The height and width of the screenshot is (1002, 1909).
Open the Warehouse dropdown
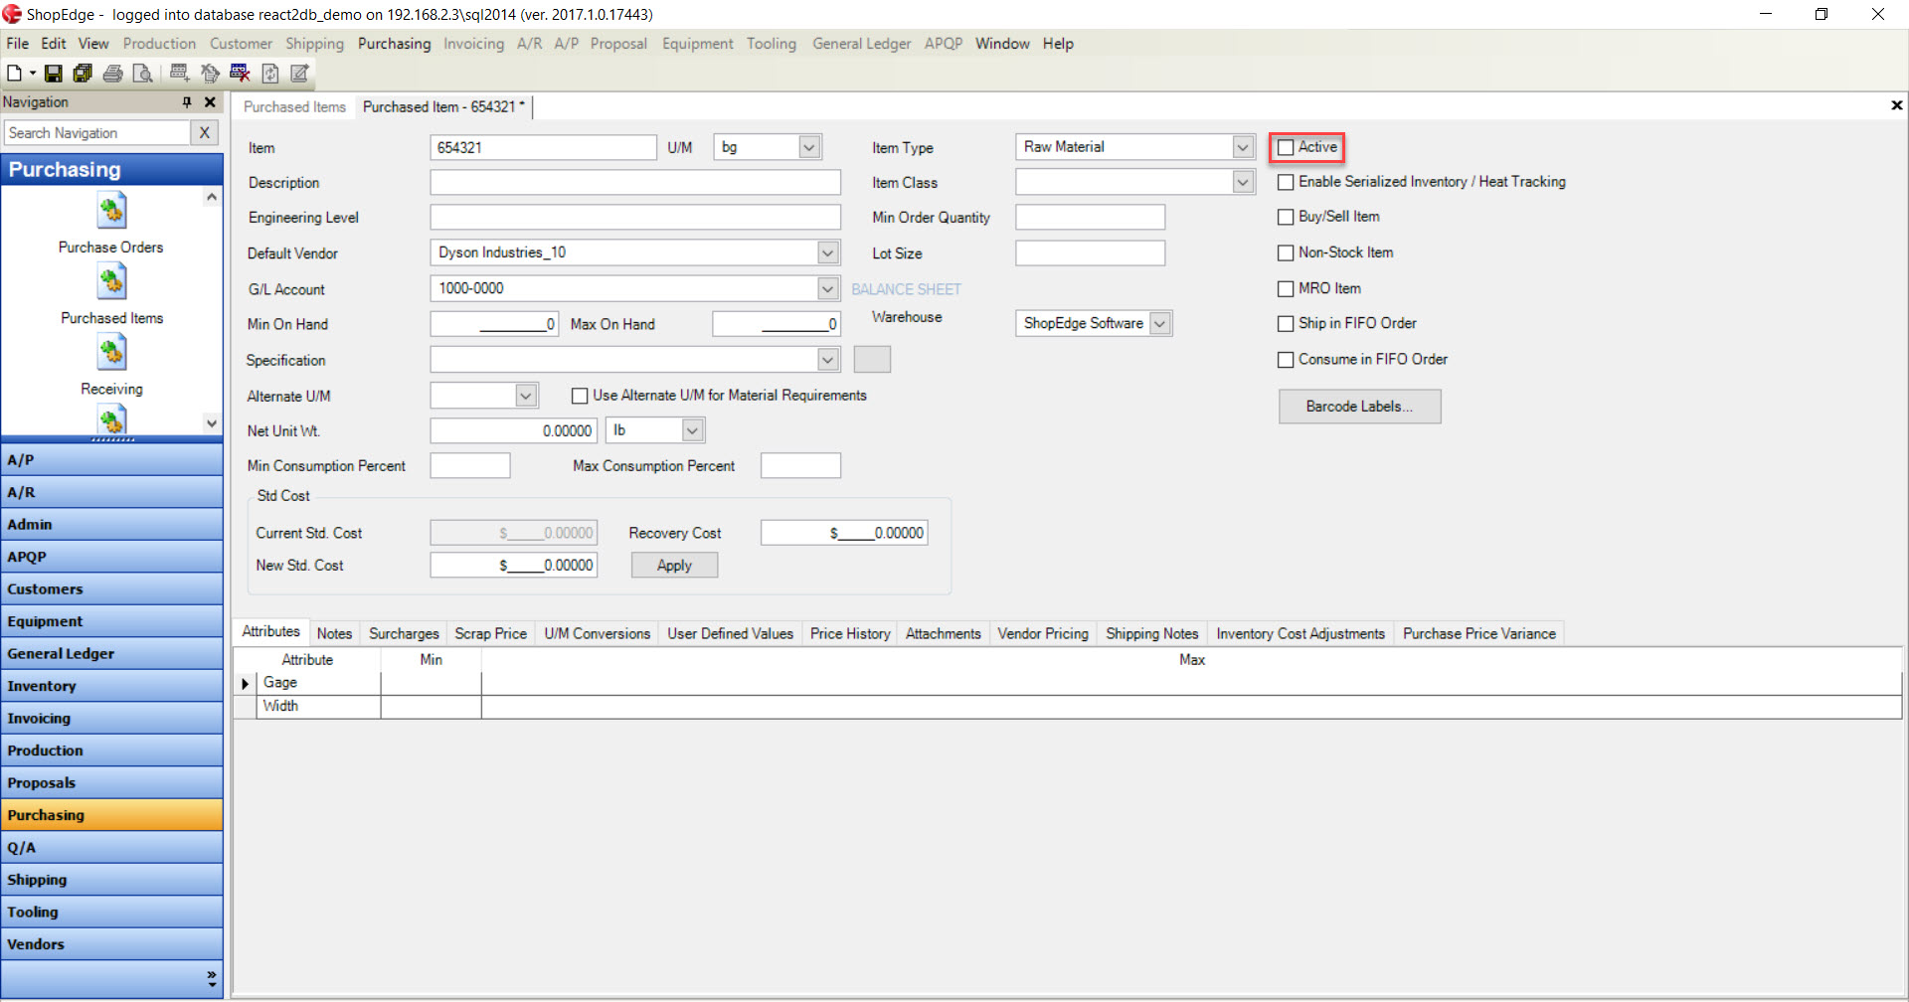[x=1160, y=323]
